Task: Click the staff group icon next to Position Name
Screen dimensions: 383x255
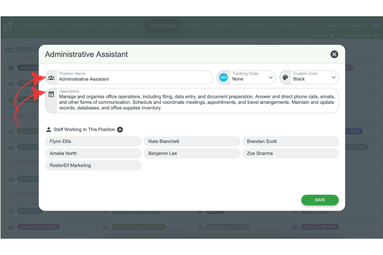Action: pos(51,77)
